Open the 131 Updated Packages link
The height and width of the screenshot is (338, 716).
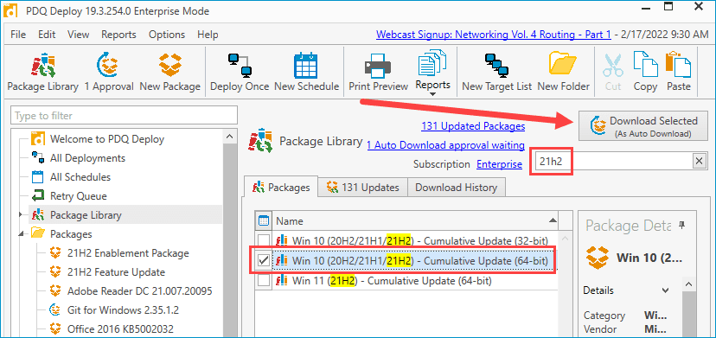pyautogui.click(x=473, y=126)
